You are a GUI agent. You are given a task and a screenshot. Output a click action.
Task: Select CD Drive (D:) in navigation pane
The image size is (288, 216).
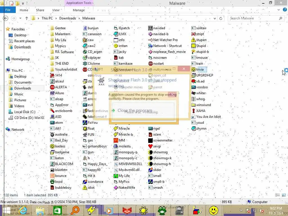pyautogui.click(x=29, y=118)
